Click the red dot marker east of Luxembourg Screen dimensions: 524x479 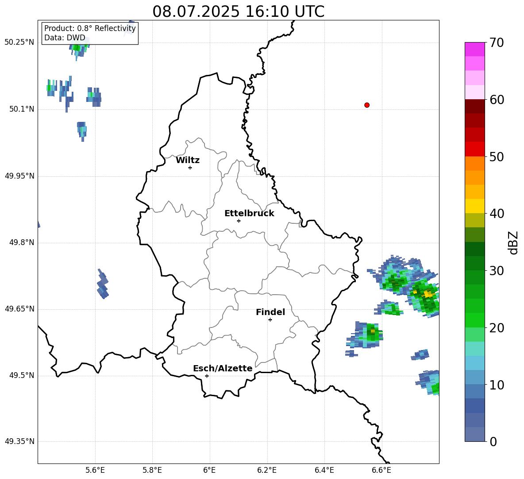[x=366, y=105]
